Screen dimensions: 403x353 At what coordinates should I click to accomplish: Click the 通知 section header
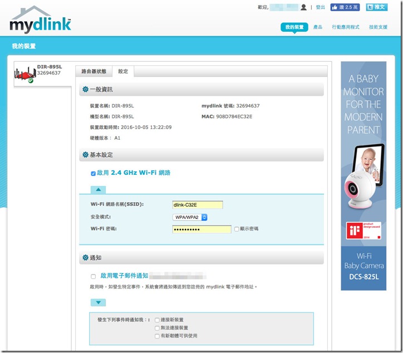(x=202, y=258)
